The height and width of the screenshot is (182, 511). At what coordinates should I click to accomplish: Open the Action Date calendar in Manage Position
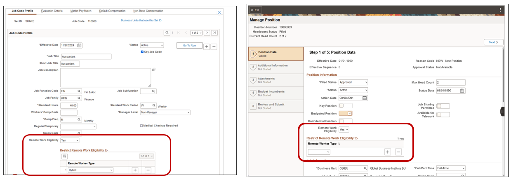(x=365, y=98)
